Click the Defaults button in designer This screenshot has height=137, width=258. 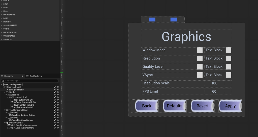point(175,106)
